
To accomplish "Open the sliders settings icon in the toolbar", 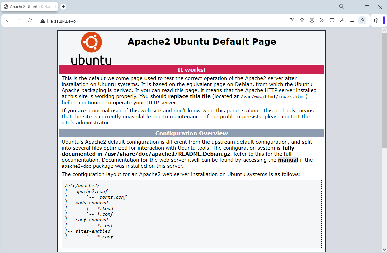I will (x=352, y=20).
